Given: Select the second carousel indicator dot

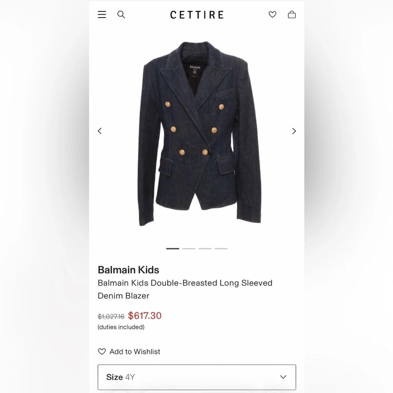Looking at the screenshot, I should pos(189,248).
